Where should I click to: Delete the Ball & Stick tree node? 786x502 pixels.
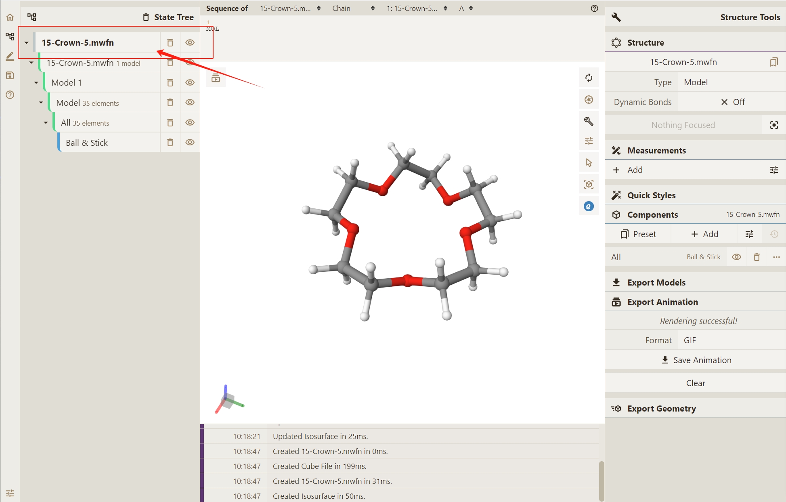[x=170, y=143]
